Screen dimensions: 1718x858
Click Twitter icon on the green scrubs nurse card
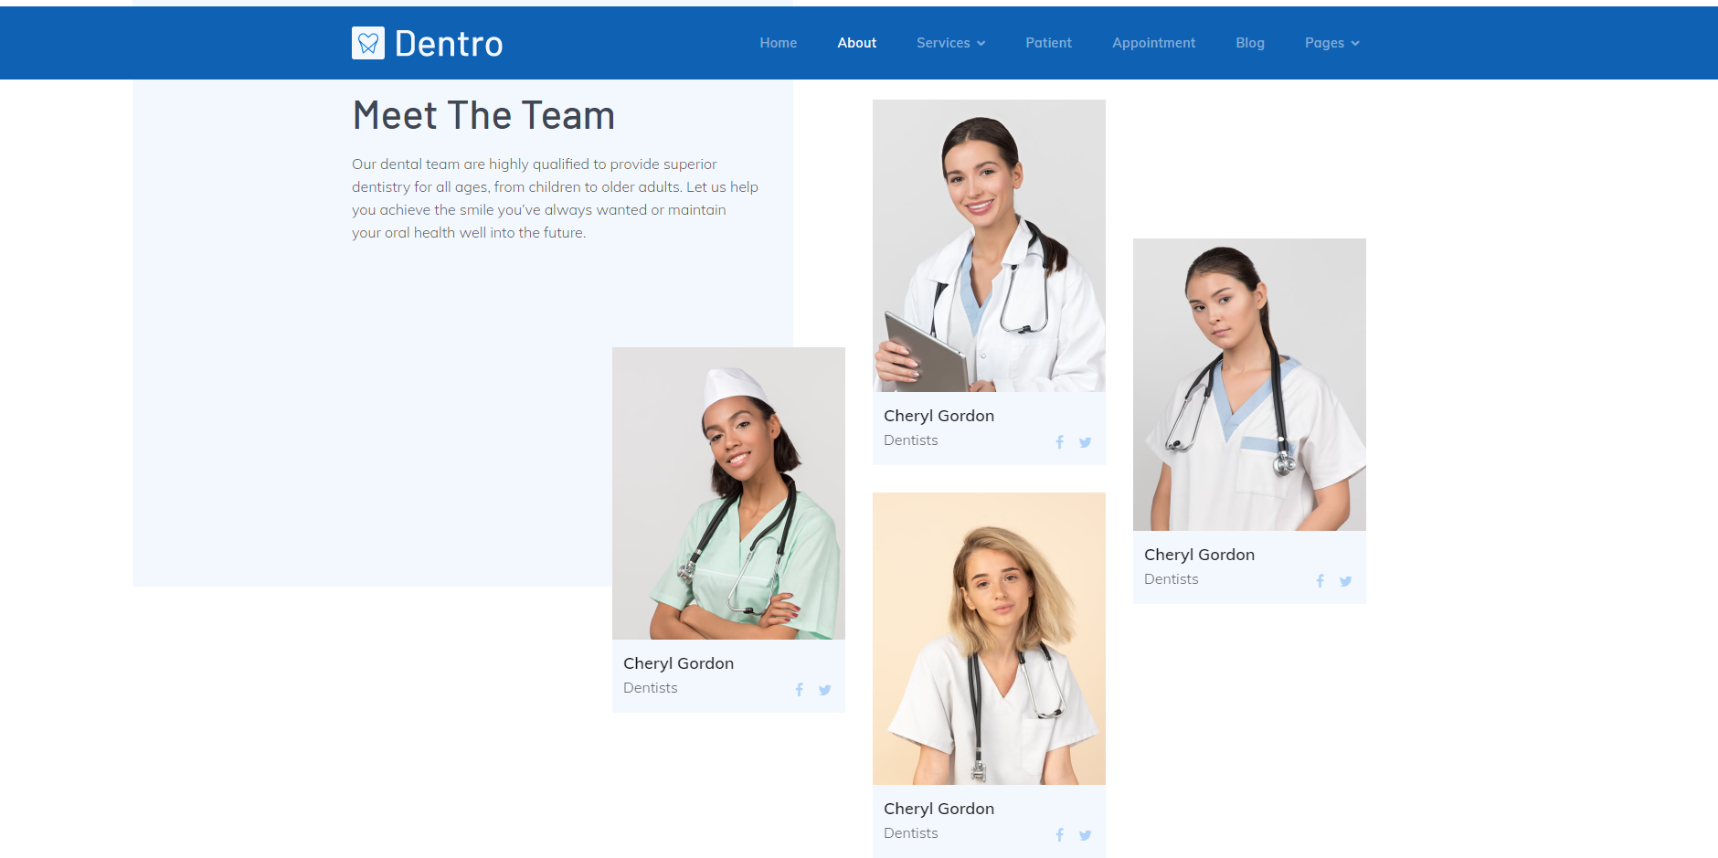(x=825, y=690)
